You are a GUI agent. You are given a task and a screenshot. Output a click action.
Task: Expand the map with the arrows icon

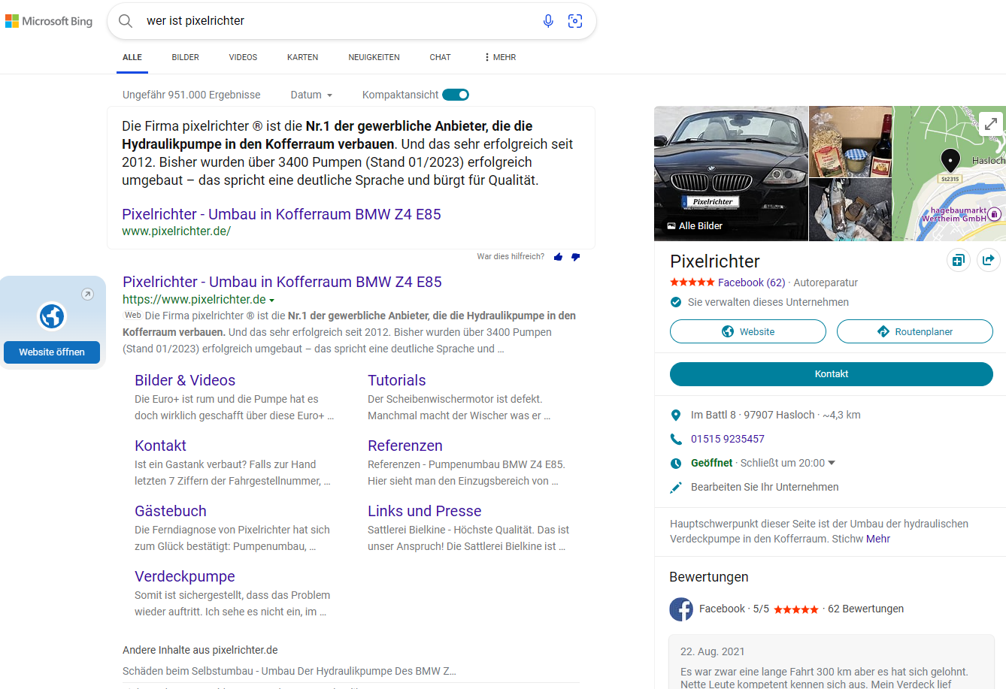tap(990, 123)
